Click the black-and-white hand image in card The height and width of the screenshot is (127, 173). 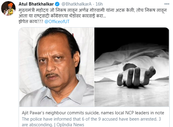132,67
